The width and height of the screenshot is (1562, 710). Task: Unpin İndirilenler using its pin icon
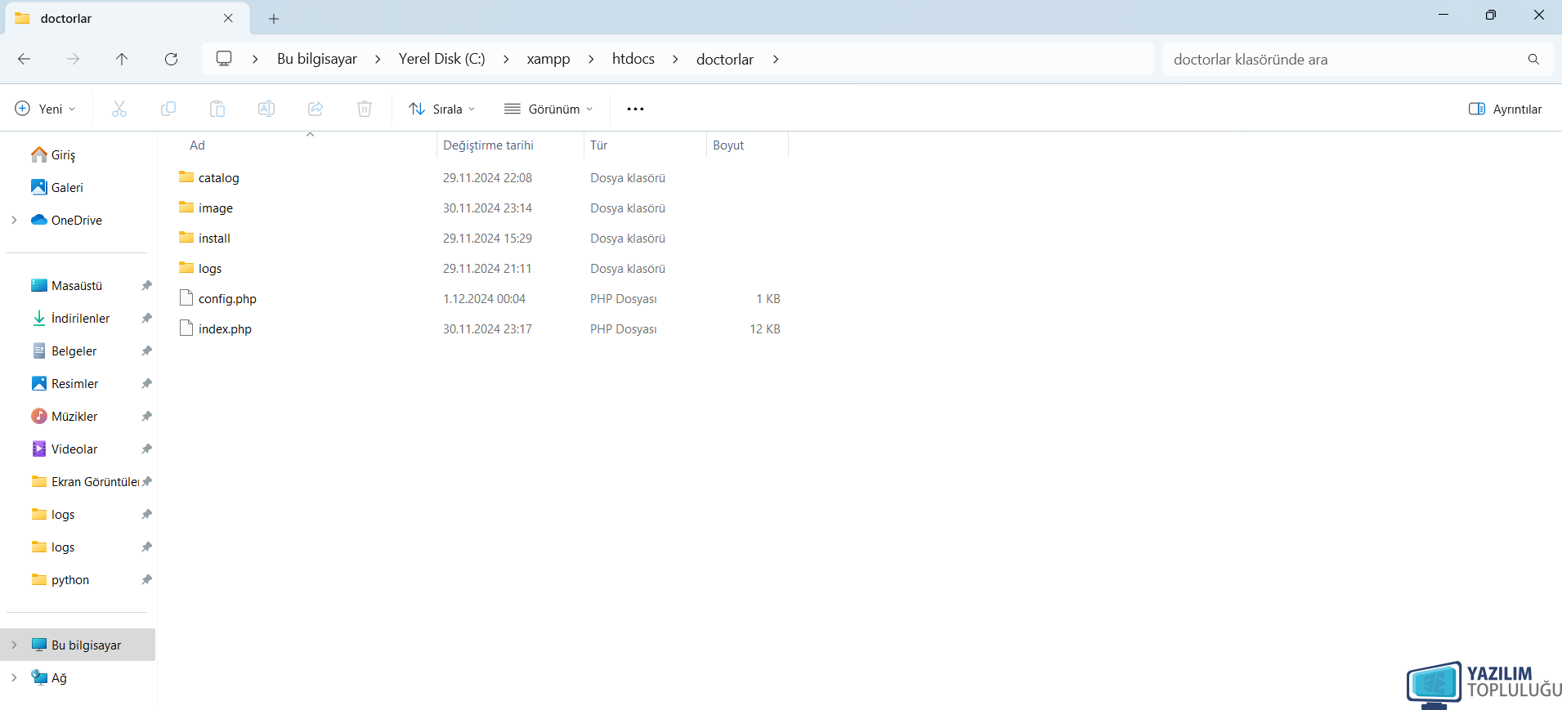point(146,318)
